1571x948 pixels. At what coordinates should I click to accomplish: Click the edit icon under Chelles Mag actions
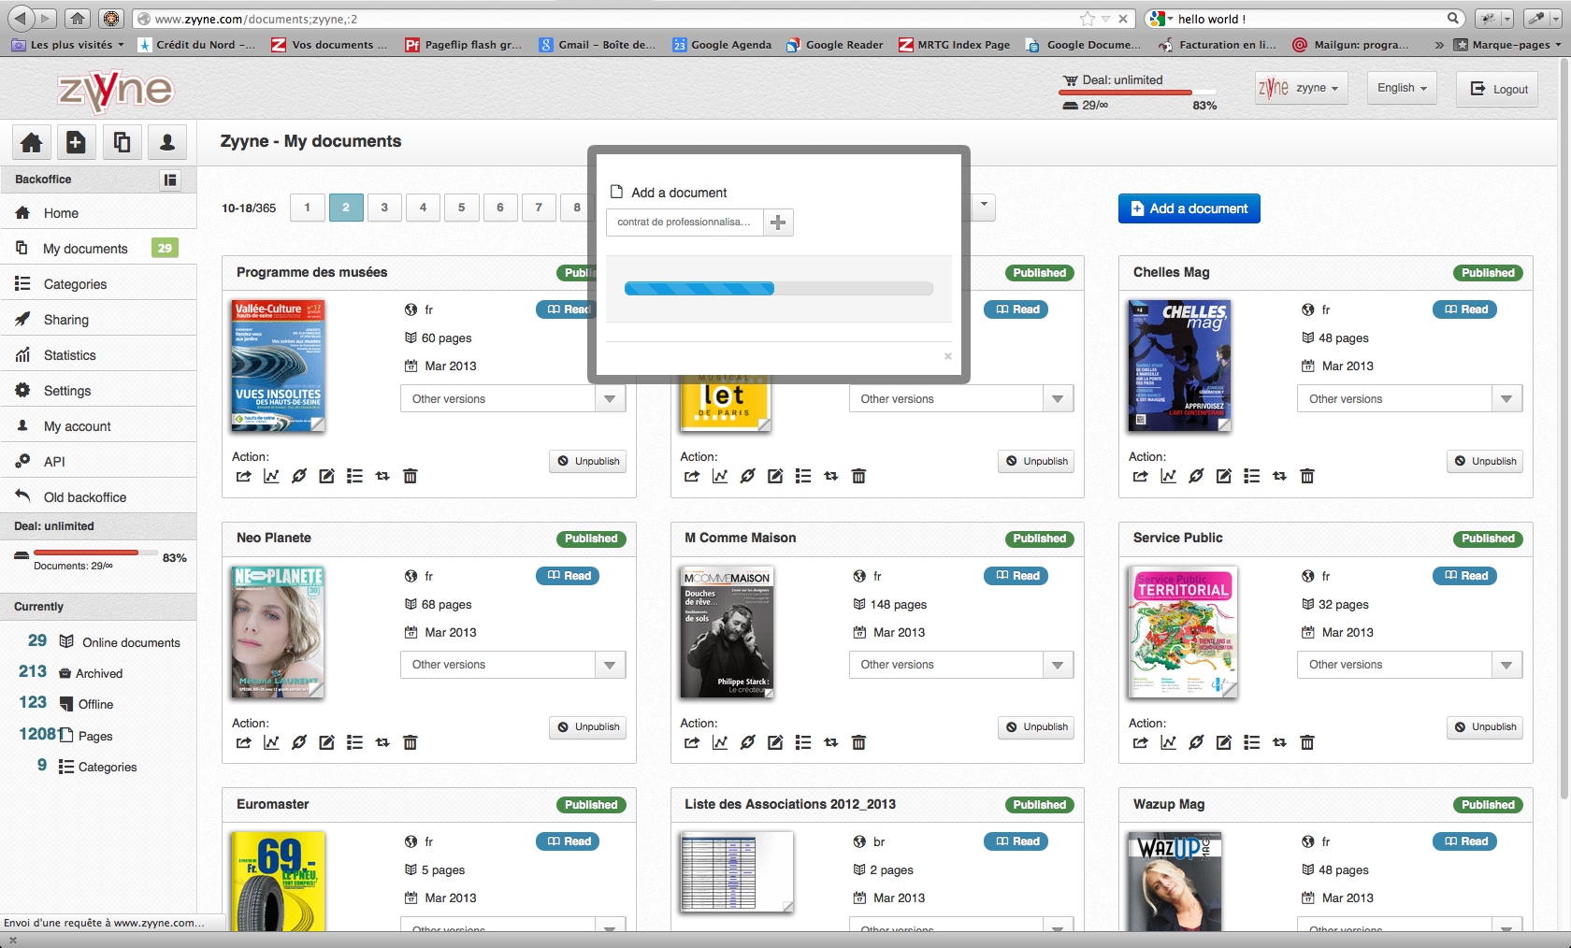click(x=1223, y=476)
